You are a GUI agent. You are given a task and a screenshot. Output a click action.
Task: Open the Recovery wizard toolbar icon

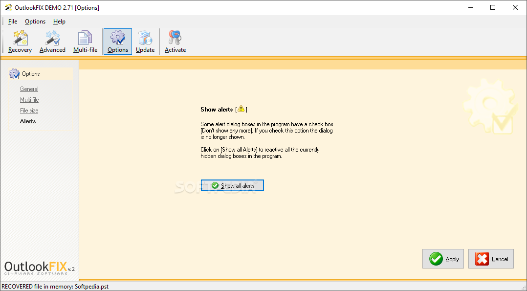pyautogui.click(x=20, y=42)
